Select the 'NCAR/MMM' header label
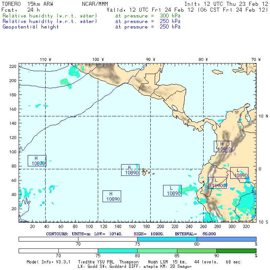Viewport: 270px width, 270px height. [95, 4]
